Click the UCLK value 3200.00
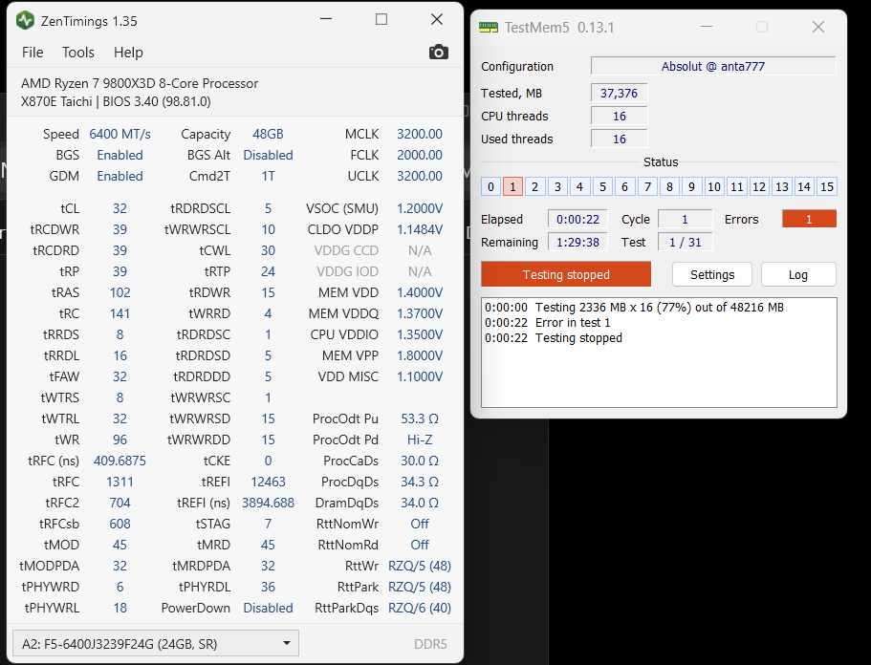871x665 pixels. point(420,176)
